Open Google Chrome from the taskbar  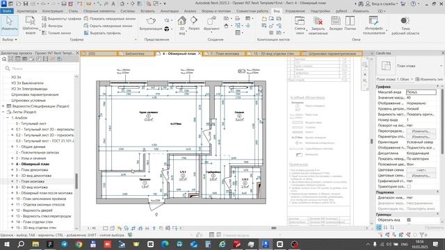pyautogui.click(x=79, y=244)
